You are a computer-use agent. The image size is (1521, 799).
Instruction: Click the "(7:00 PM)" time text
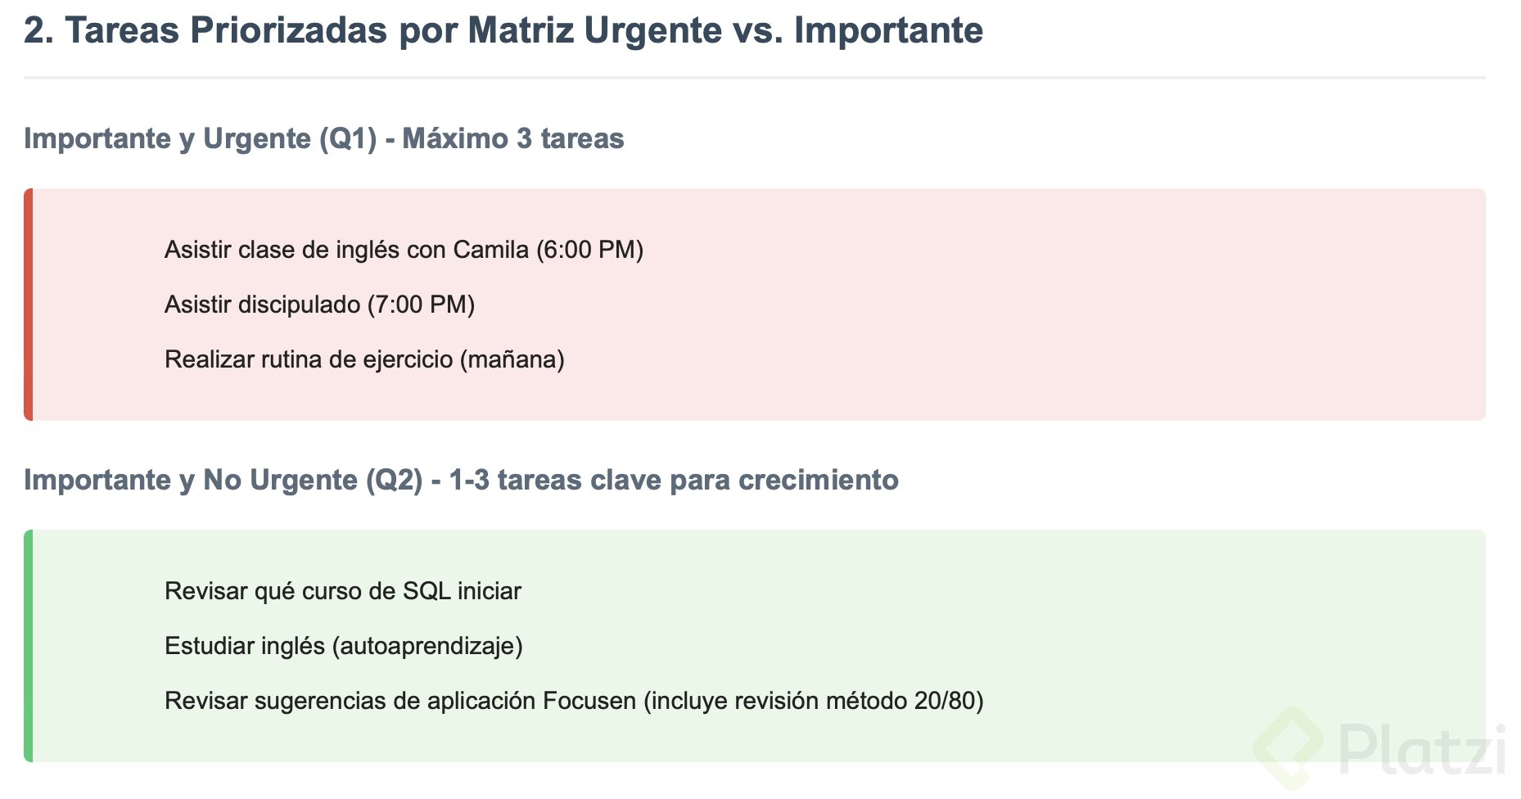[x=421, y=305]
